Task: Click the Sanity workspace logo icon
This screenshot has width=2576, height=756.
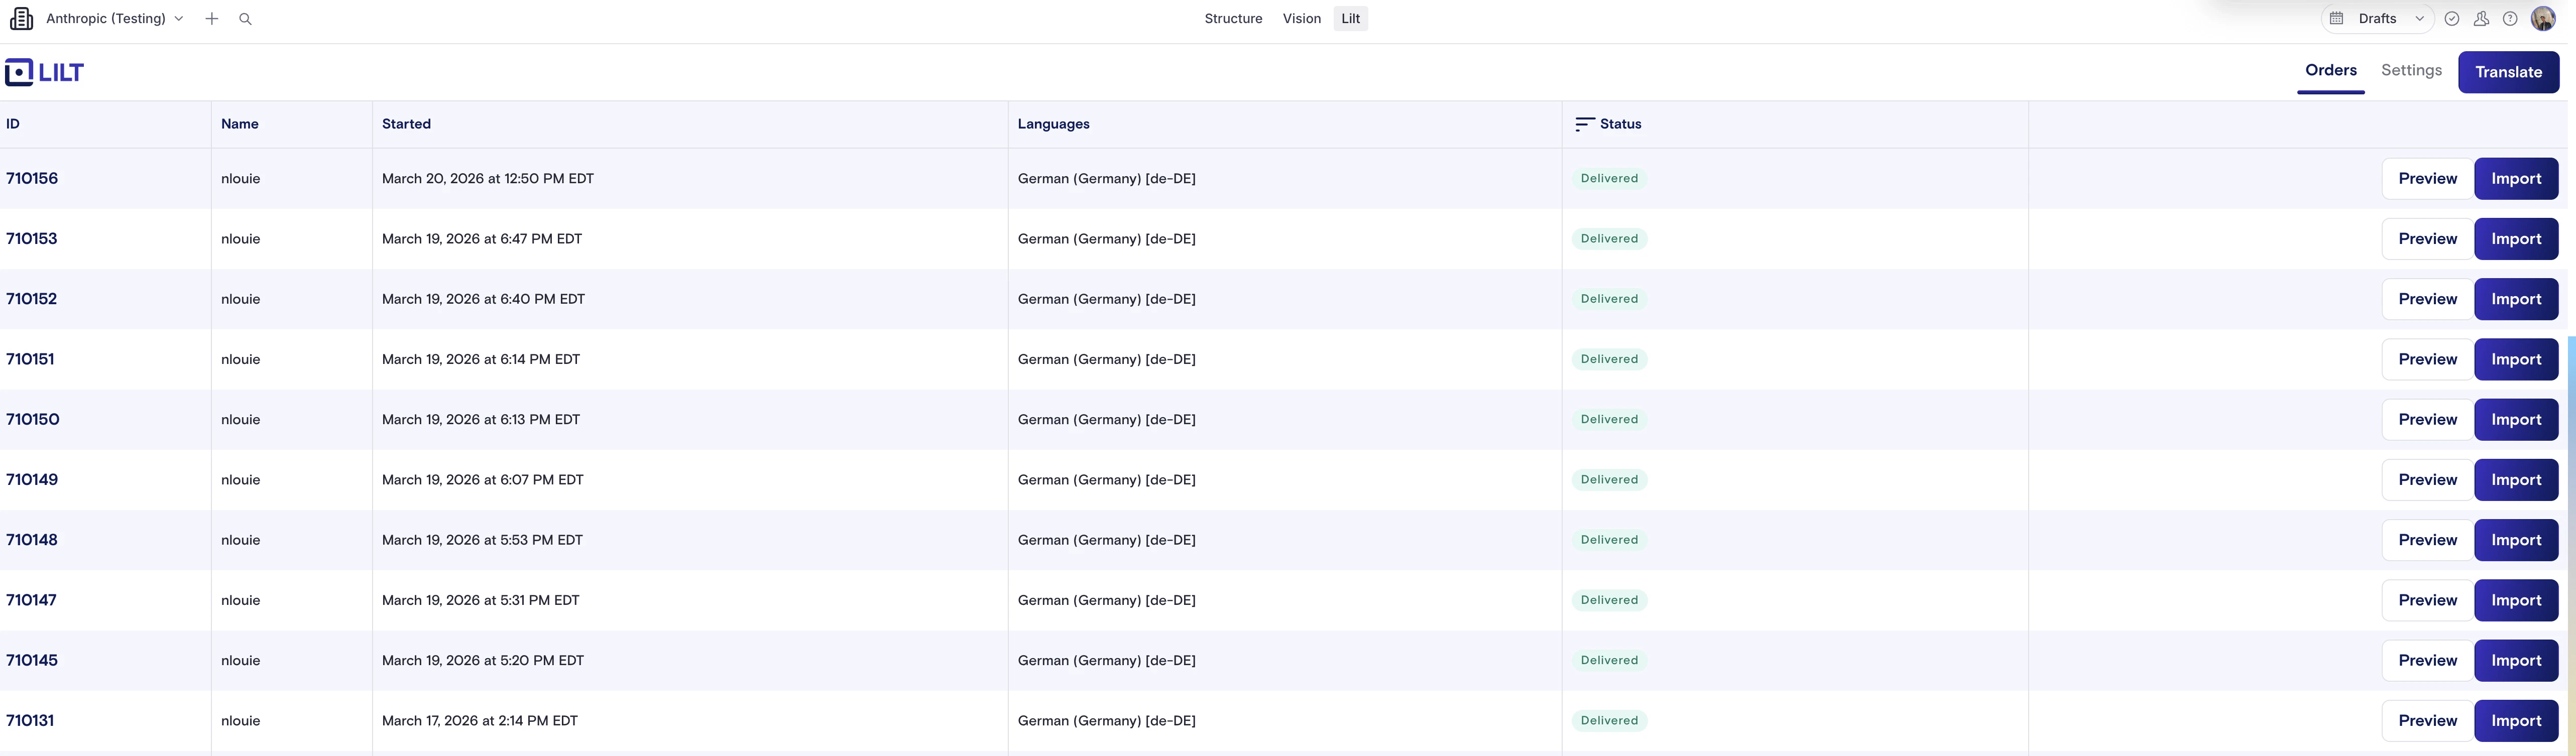Action: click(x=21, y=19)
